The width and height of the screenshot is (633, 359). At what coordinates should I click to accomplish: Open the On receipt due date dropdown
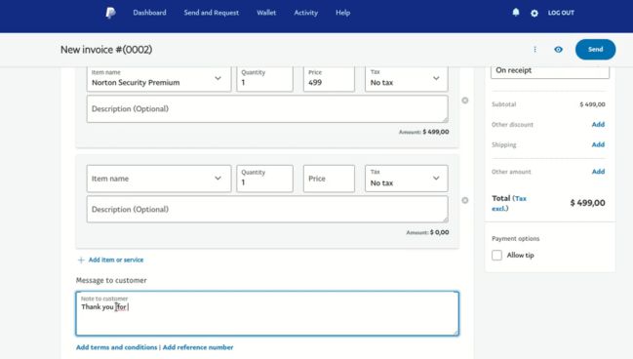click(x=550, y=70)
